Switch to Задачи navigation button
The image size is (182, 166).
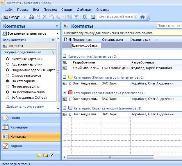(31, 146)
